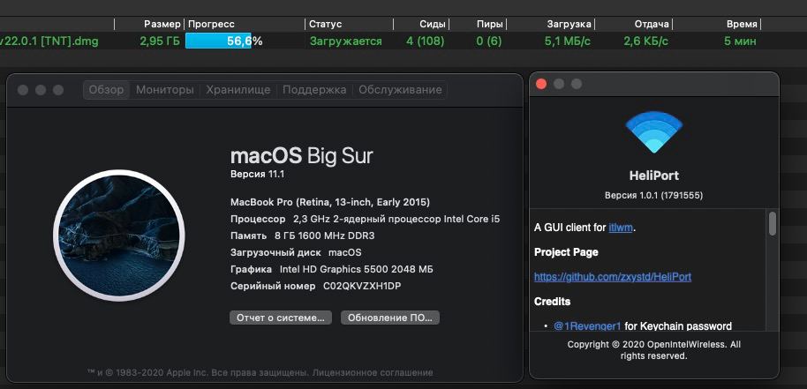
Task: Click the OpenIntelWireless copyright text
Action: click(x=653, y=350)
